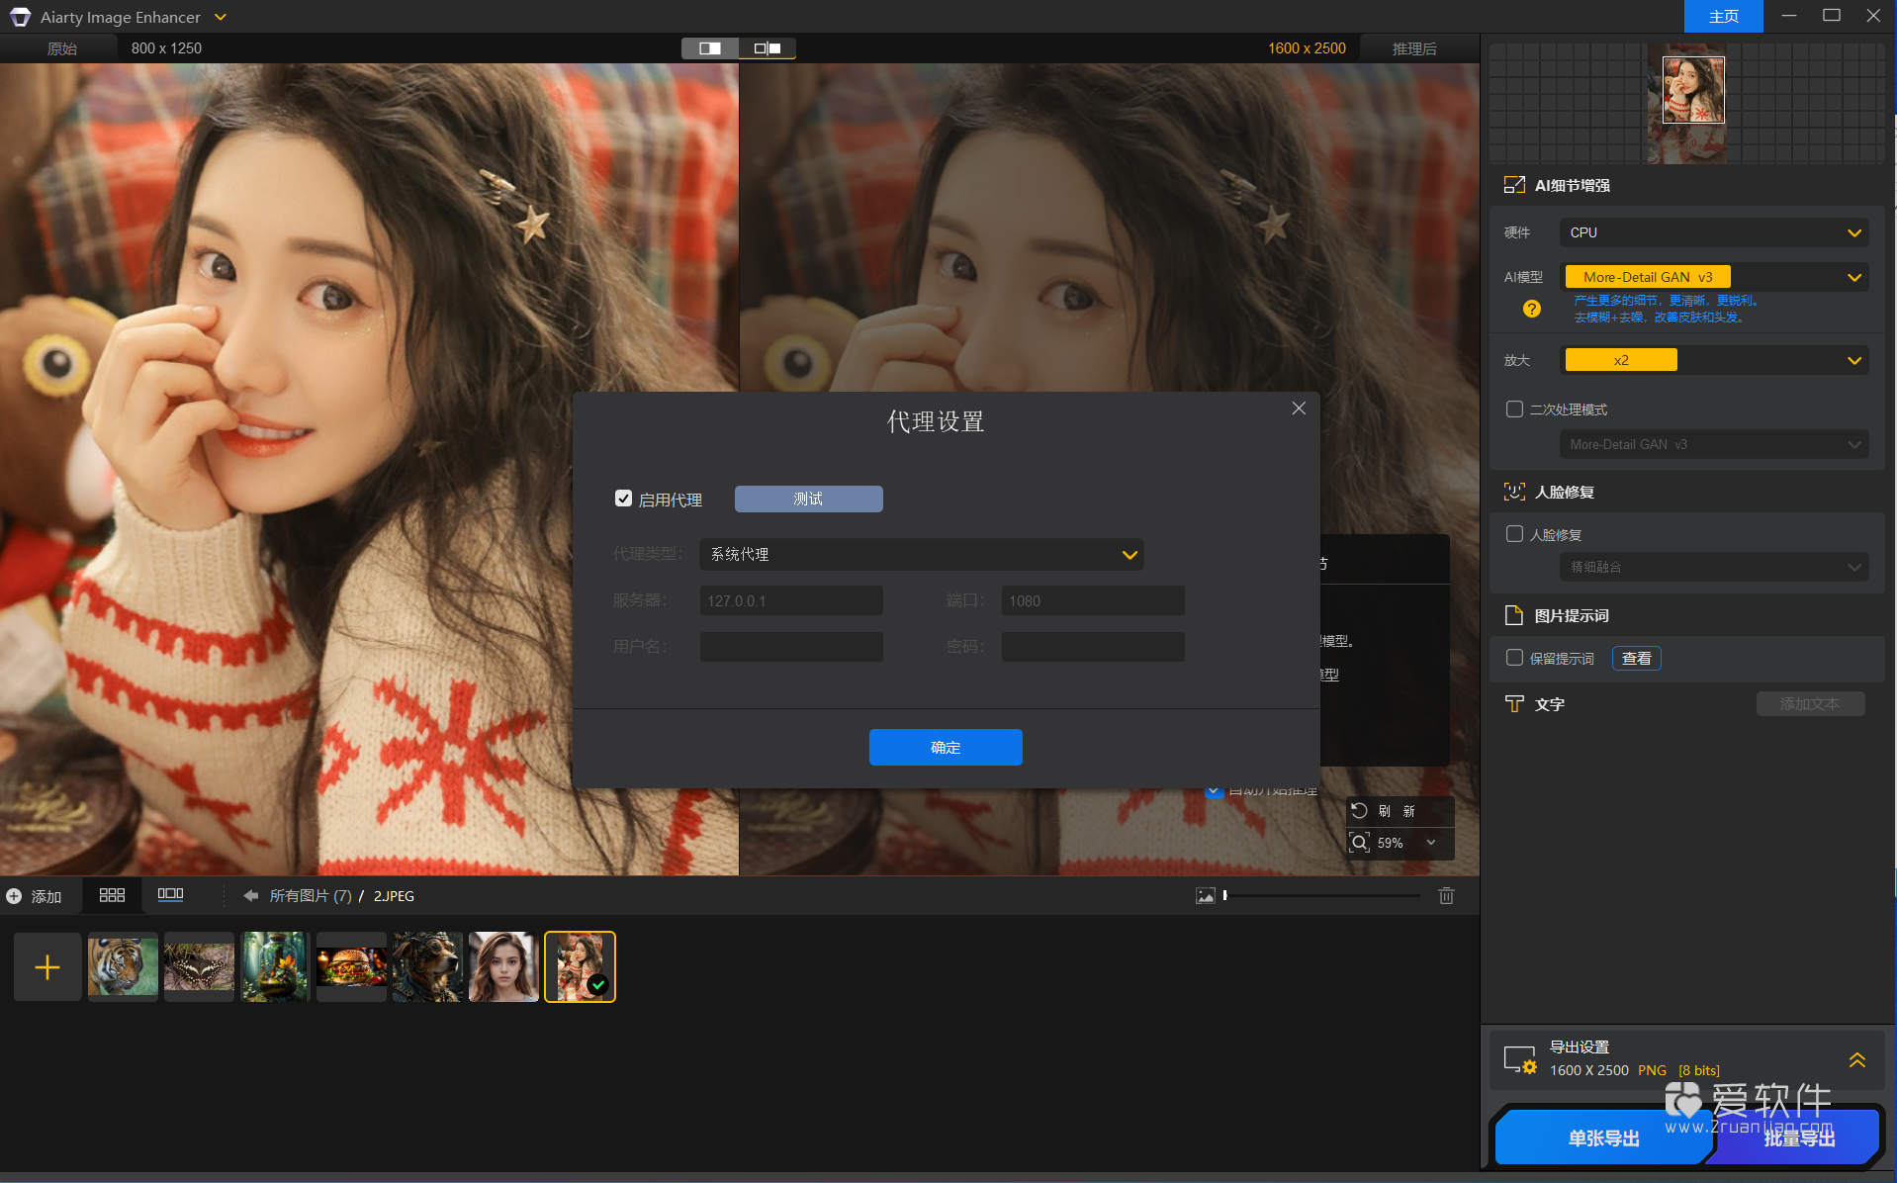Select side-by-side compare view icon

710,48
